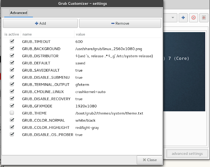The image size is (210, 167).
Task: Select the GRUB_SAVEDEFAULT name cell
Action: (41, 70)
